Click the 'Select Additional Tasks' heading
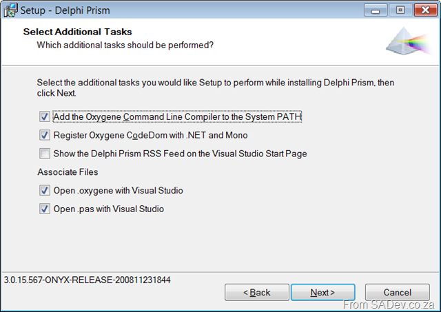 click(77, 32)
